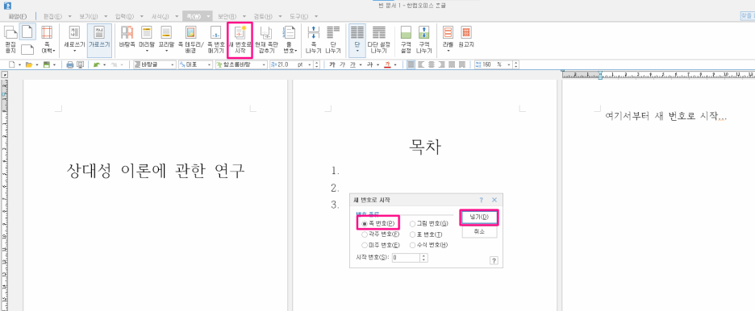Click the print icon in toolbar
This screenshot has width=755, height=311.
point(70,64)
